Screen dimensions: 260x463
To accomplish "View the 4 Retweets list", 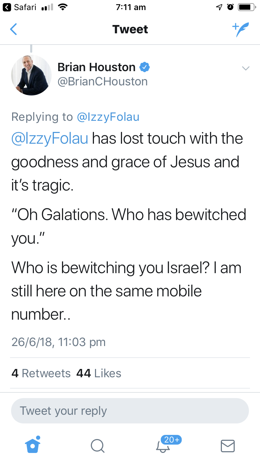I will pos(41,373).
